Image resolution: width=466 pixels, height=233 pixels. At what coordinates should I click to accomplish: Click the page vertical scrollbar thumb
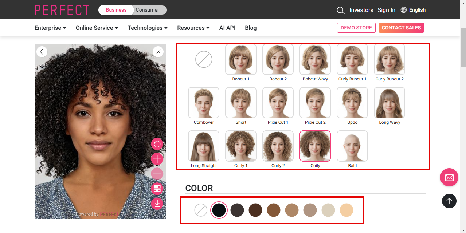point(463,47)
